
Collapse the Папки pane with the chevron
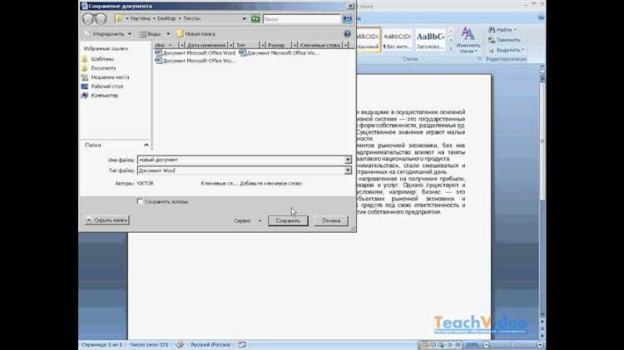click(146, 145)
